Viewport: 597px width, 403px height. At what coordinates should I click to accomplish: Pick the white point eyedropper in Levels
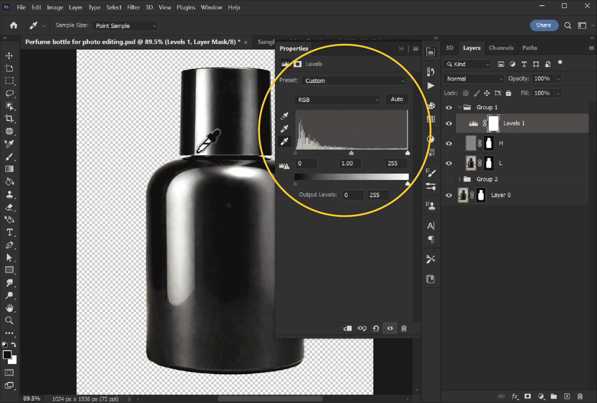point(284,141)
